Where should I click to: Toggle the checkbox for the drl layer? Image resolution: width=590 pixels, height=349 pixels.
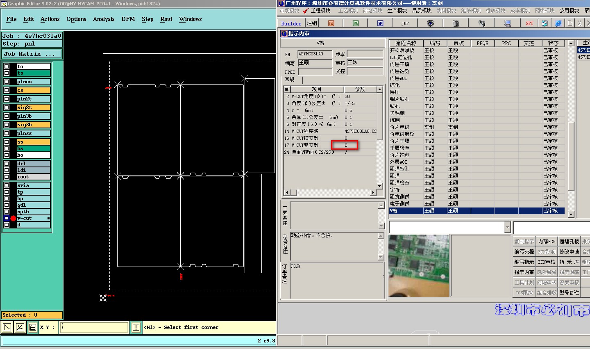coord(7,164)
